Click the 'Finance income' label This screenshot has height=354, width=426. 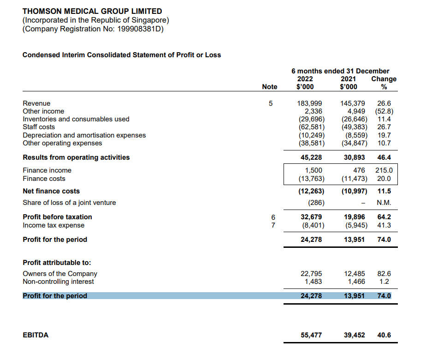(x=47, y=170)
